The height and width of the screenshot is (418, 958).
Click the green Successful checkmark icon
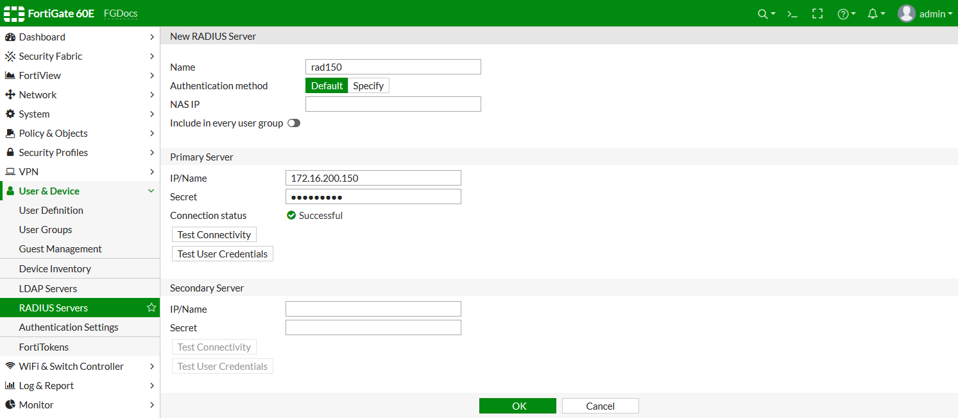coord(291,216)
